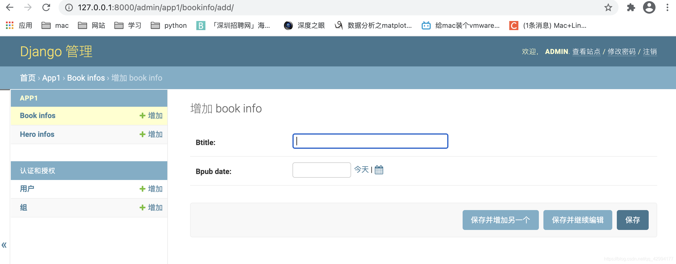Screen dimensions: 676x264
Task: Open the extensions puzzle icon
Action: [631, 7]
